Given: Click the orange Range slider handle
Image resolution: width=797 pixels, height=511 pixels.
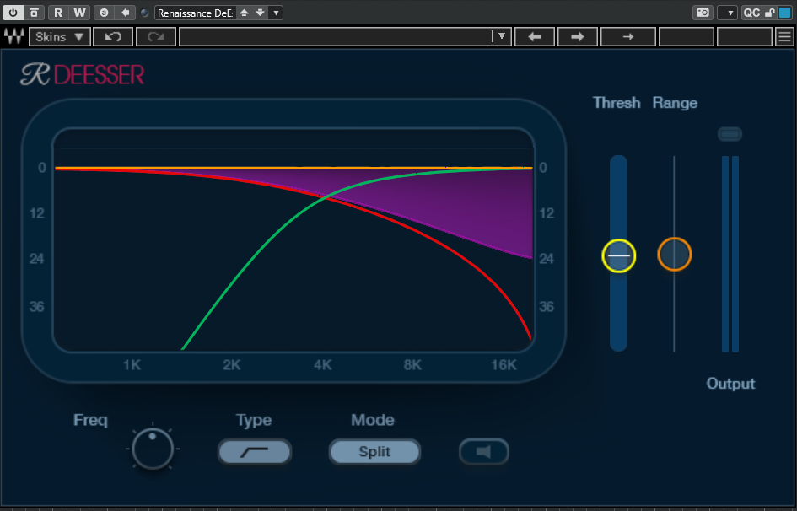Looking at the screenshot, I should tap(675, 254).
